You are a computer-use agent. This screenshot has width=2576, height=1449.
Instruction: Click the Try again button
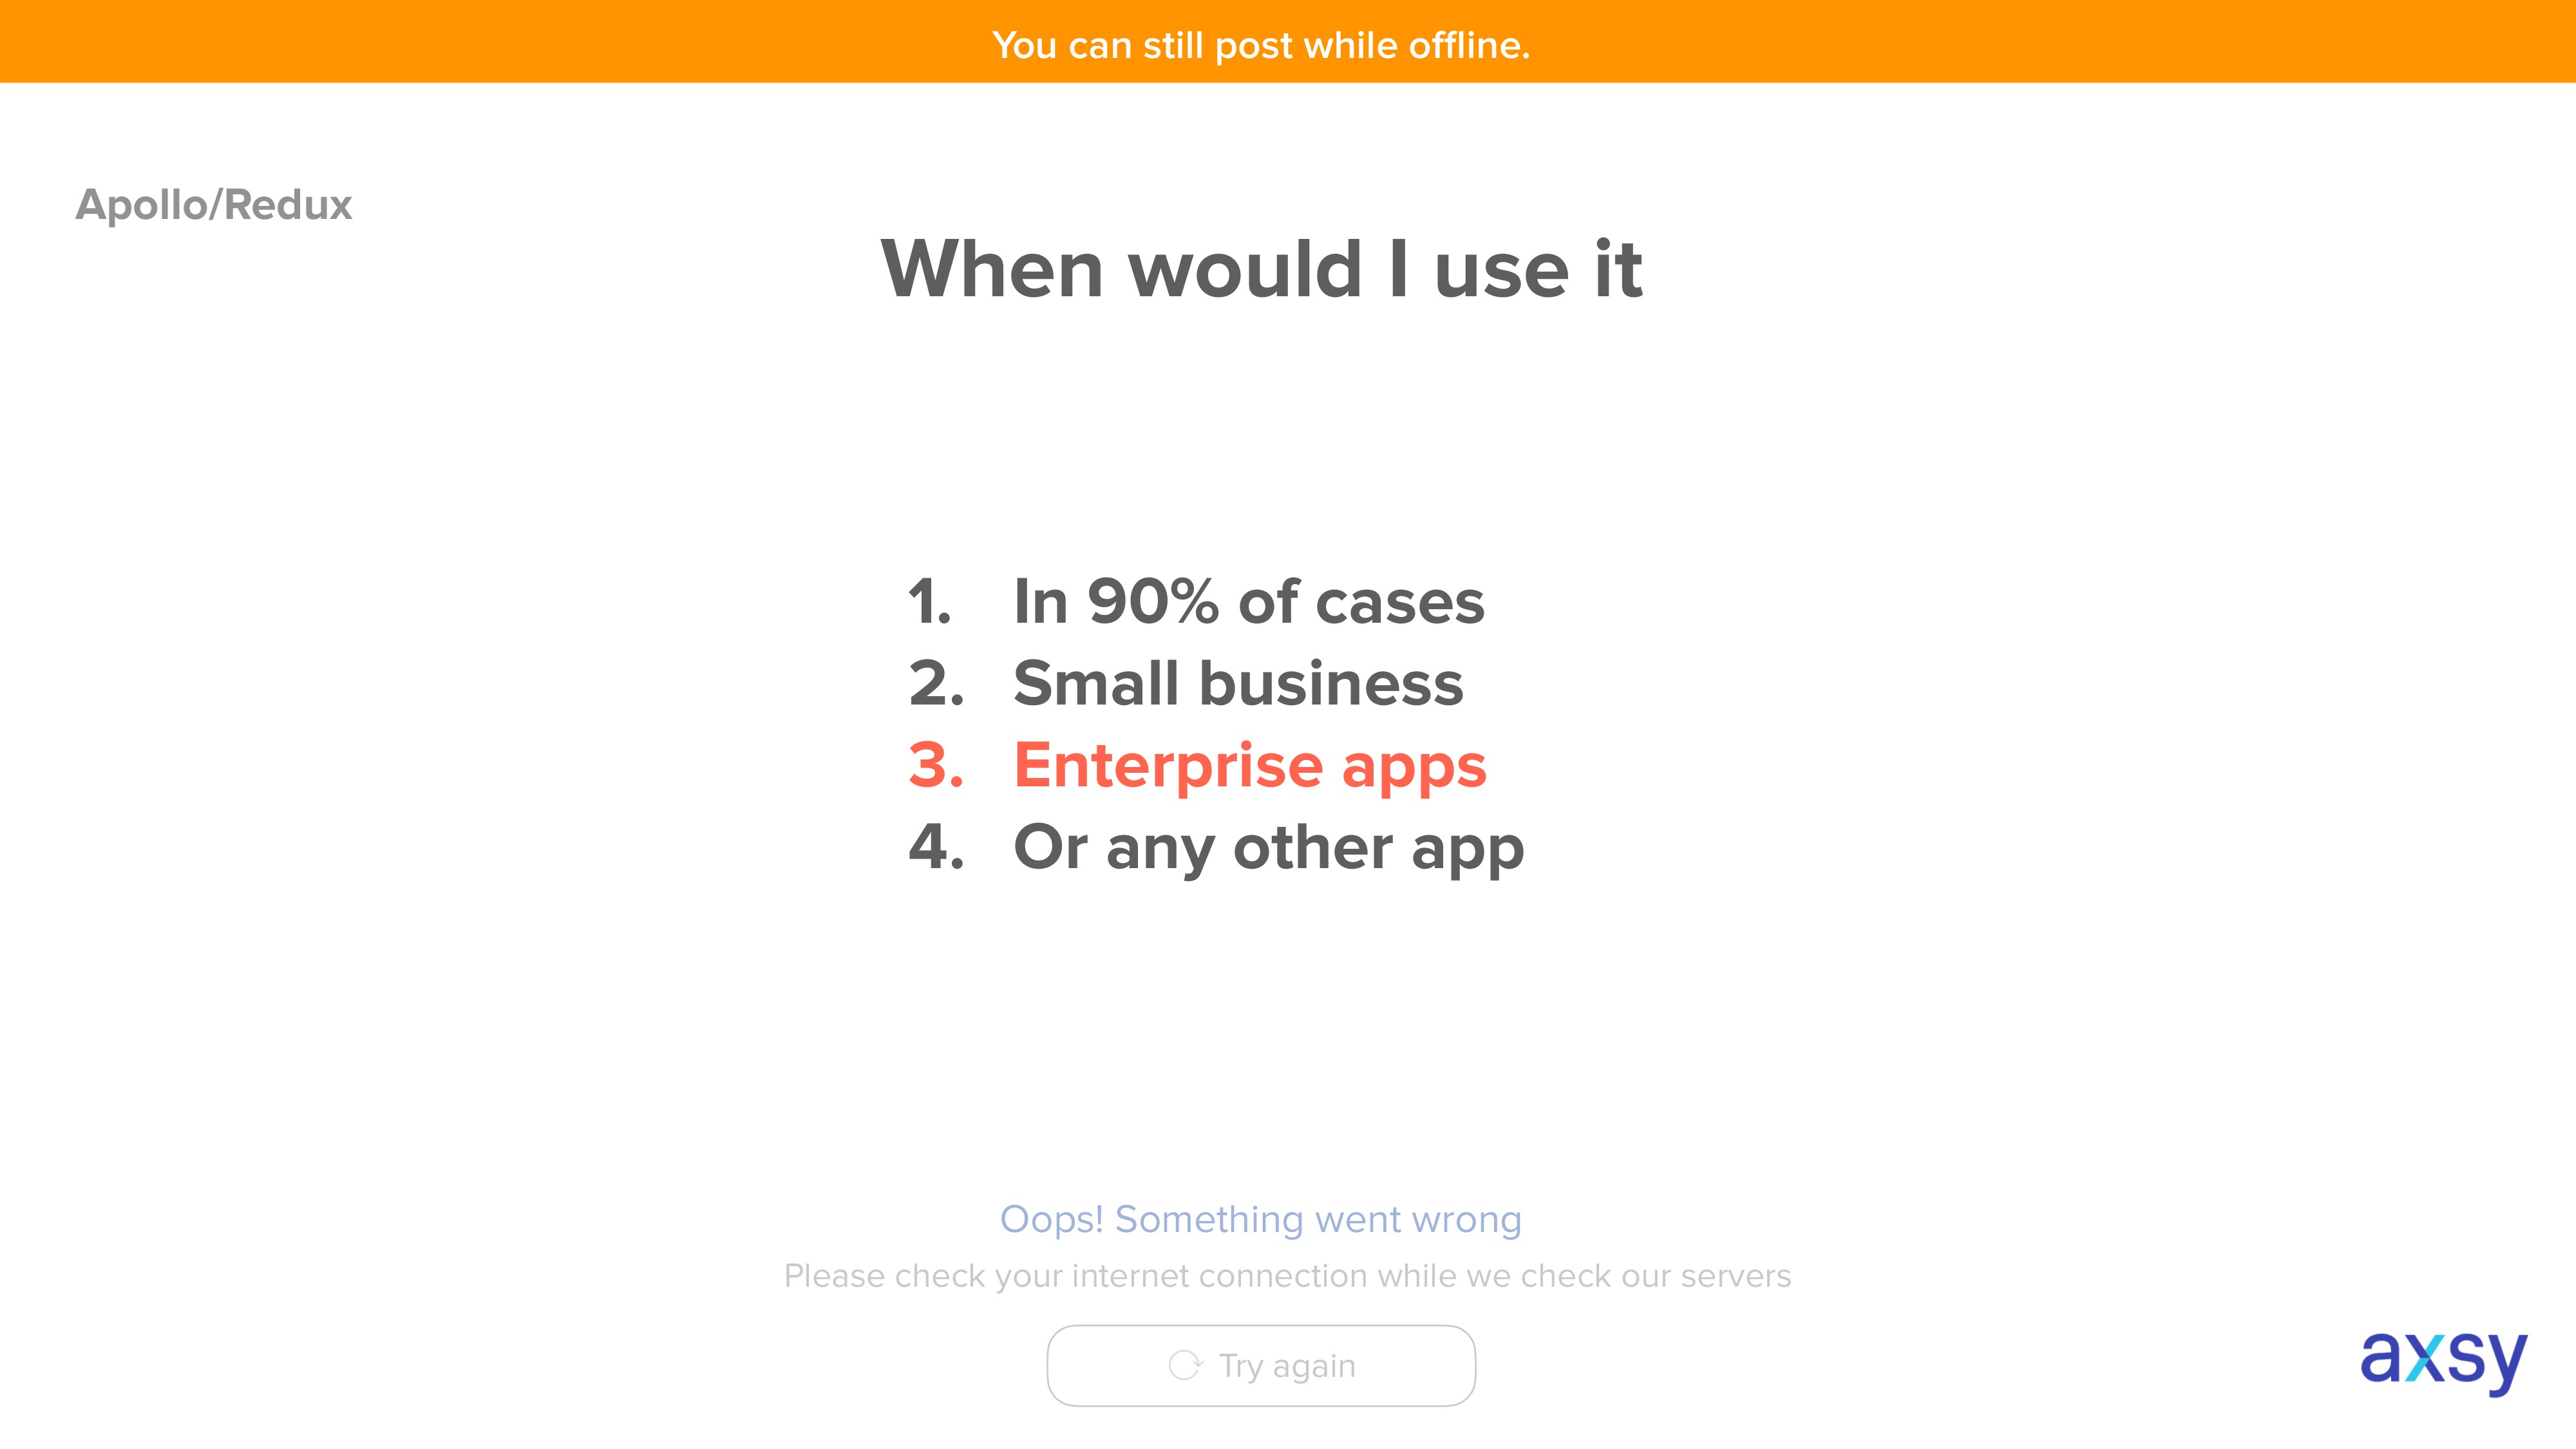pos(1261,1365)
